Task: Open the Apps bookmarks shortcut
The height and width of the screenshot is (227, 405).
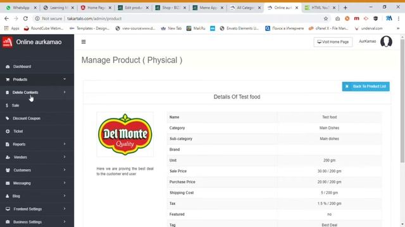Action: click(12, 28)
